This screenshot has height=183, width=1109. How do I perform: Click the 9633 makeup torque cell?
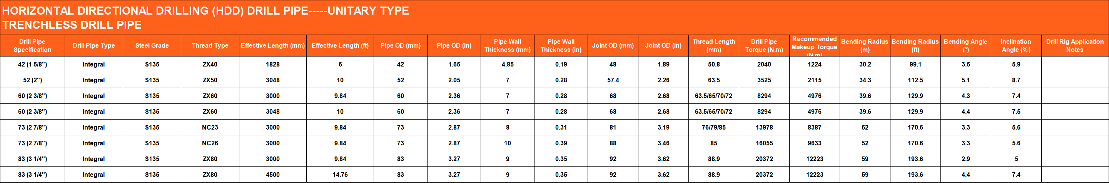coord(814,143)
